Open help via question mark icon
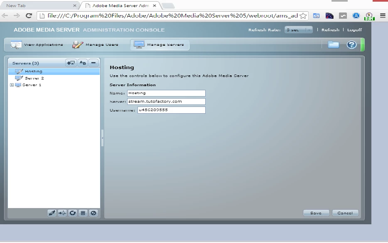The width and height of the screenshot is (388, 243). pyautogui.click(x=351, y=45)
